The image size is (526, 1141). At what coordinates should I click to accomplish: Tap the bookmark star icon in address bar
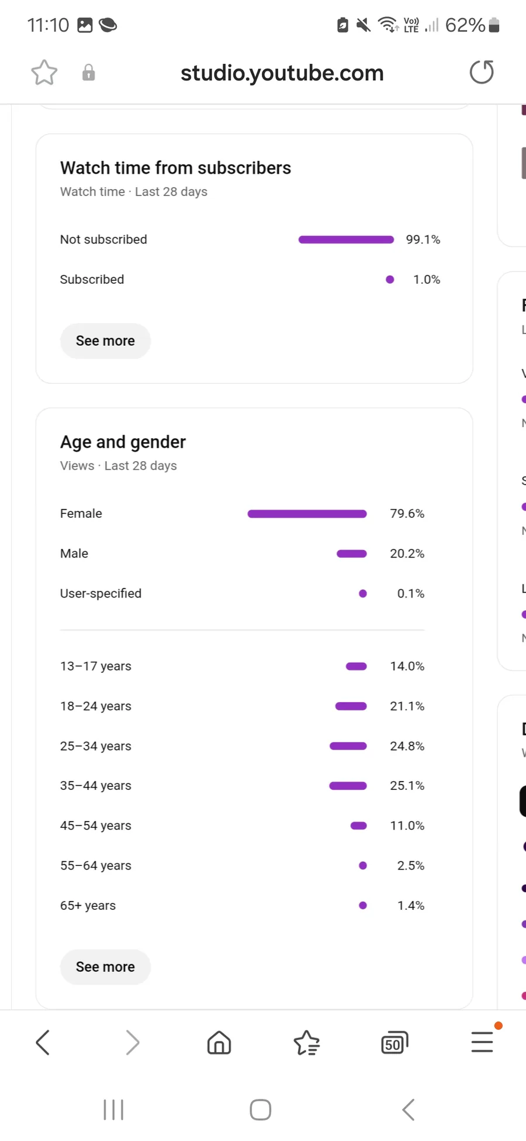click(x=44, y=73)
